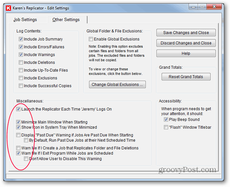Enable Include Deletions checkbox
The image size is (230, 187).
pyautogui.click(x=21, y=62)
